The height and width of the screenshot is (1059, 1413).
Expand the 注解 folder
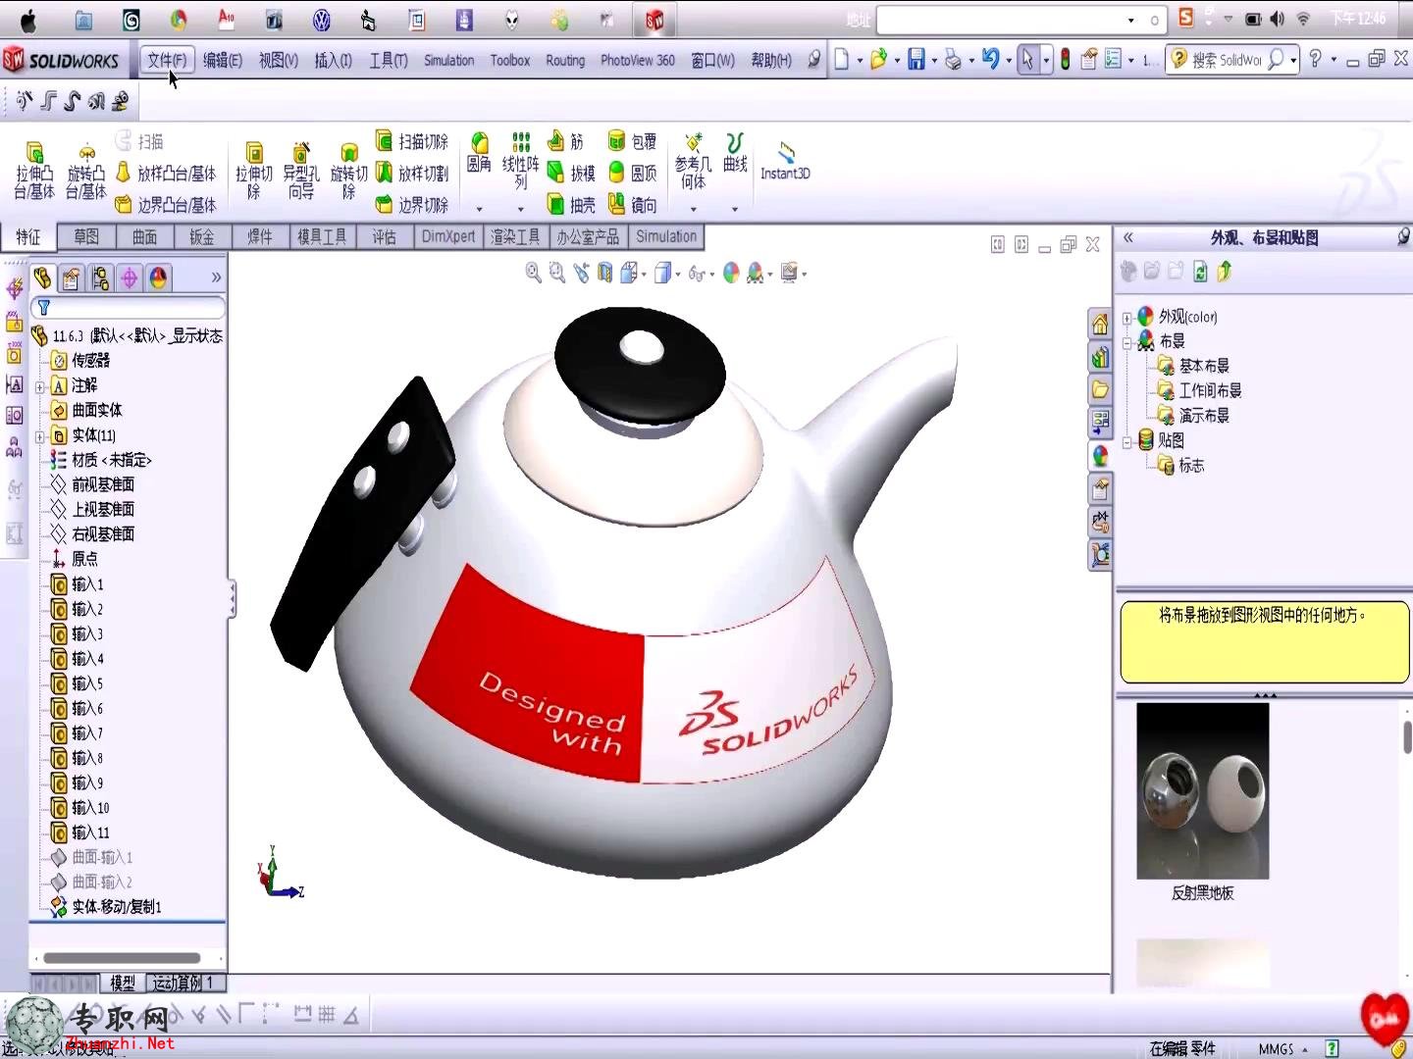(x=40, y=386)
